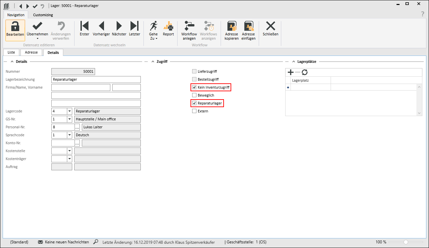Jump to first record with Erster
The height and width of the screenshot is (248, 429).
(84, 26)
